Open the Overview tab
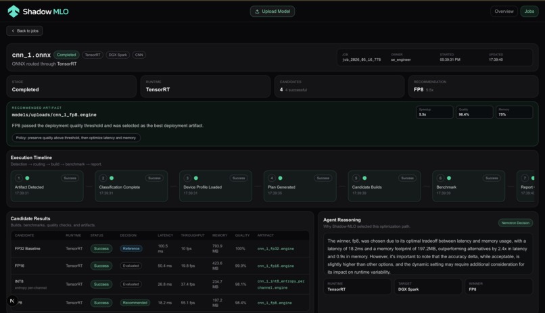The image size is (545, 313). tap(504, 11)
